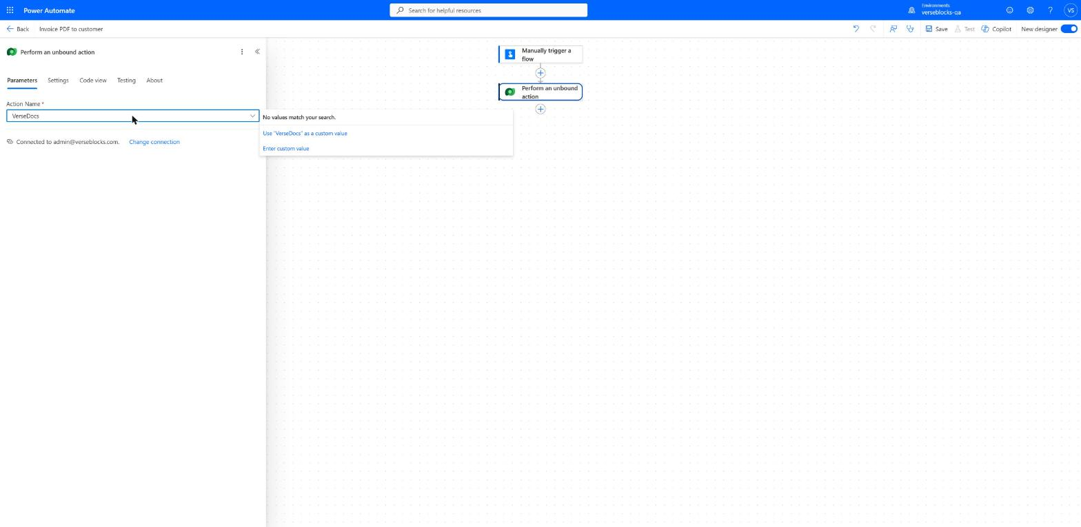Go Back to the flows list
Viewport: 1081px width, 527px height.
click(17, 29)
